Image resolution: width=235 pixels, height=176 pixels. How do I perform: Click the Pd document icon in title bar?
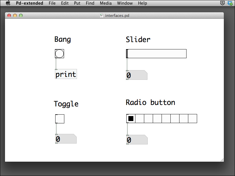102,15
